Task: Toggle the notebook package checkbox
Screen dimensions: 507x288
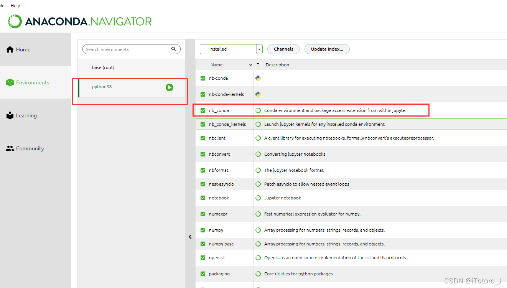Action: point(203,198)
